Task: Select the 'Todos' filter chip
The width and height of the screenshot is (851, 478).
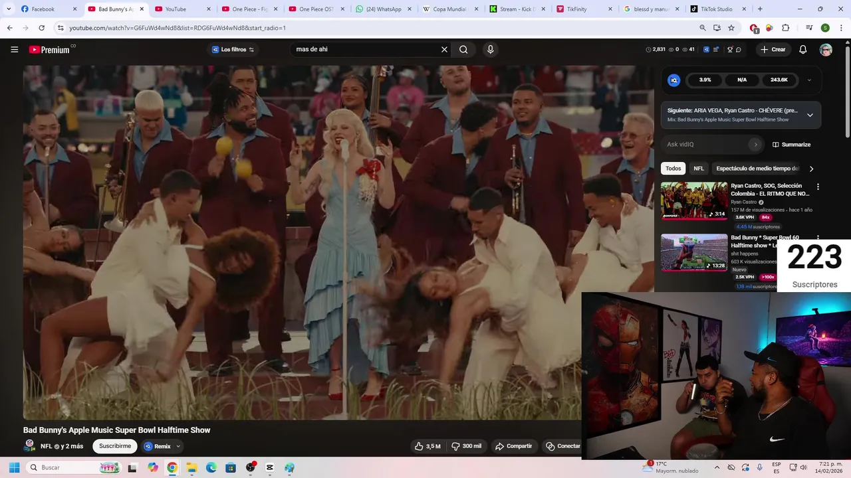Action: [673, 169]
